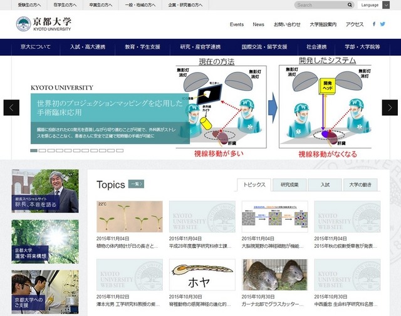Open the 澤本光男 工学研究科教授 topic link
This screenshot has height=316, width=401.
tap(128, 304)
